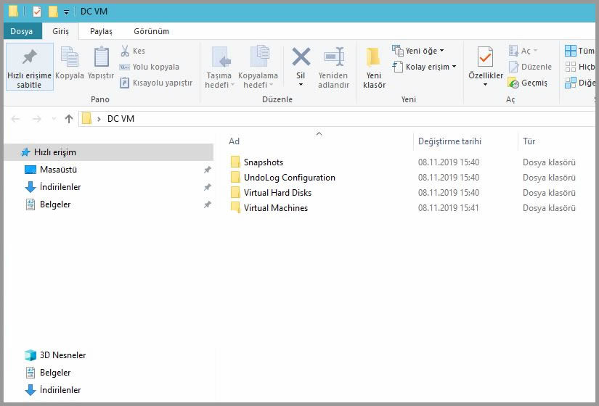Select the Virtual Hard Disks folder
Screen dimensions: 599x406
coord(277,193)
